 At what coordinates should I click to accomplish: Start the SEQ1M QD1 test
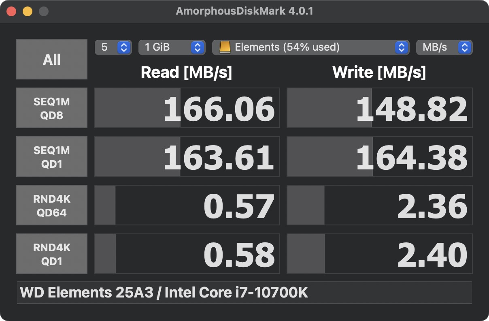click(52, 156)
